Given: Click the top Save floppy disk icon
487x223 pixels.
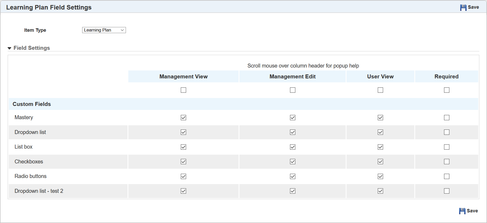Looking at the screenshot, I should click(463, 8).
